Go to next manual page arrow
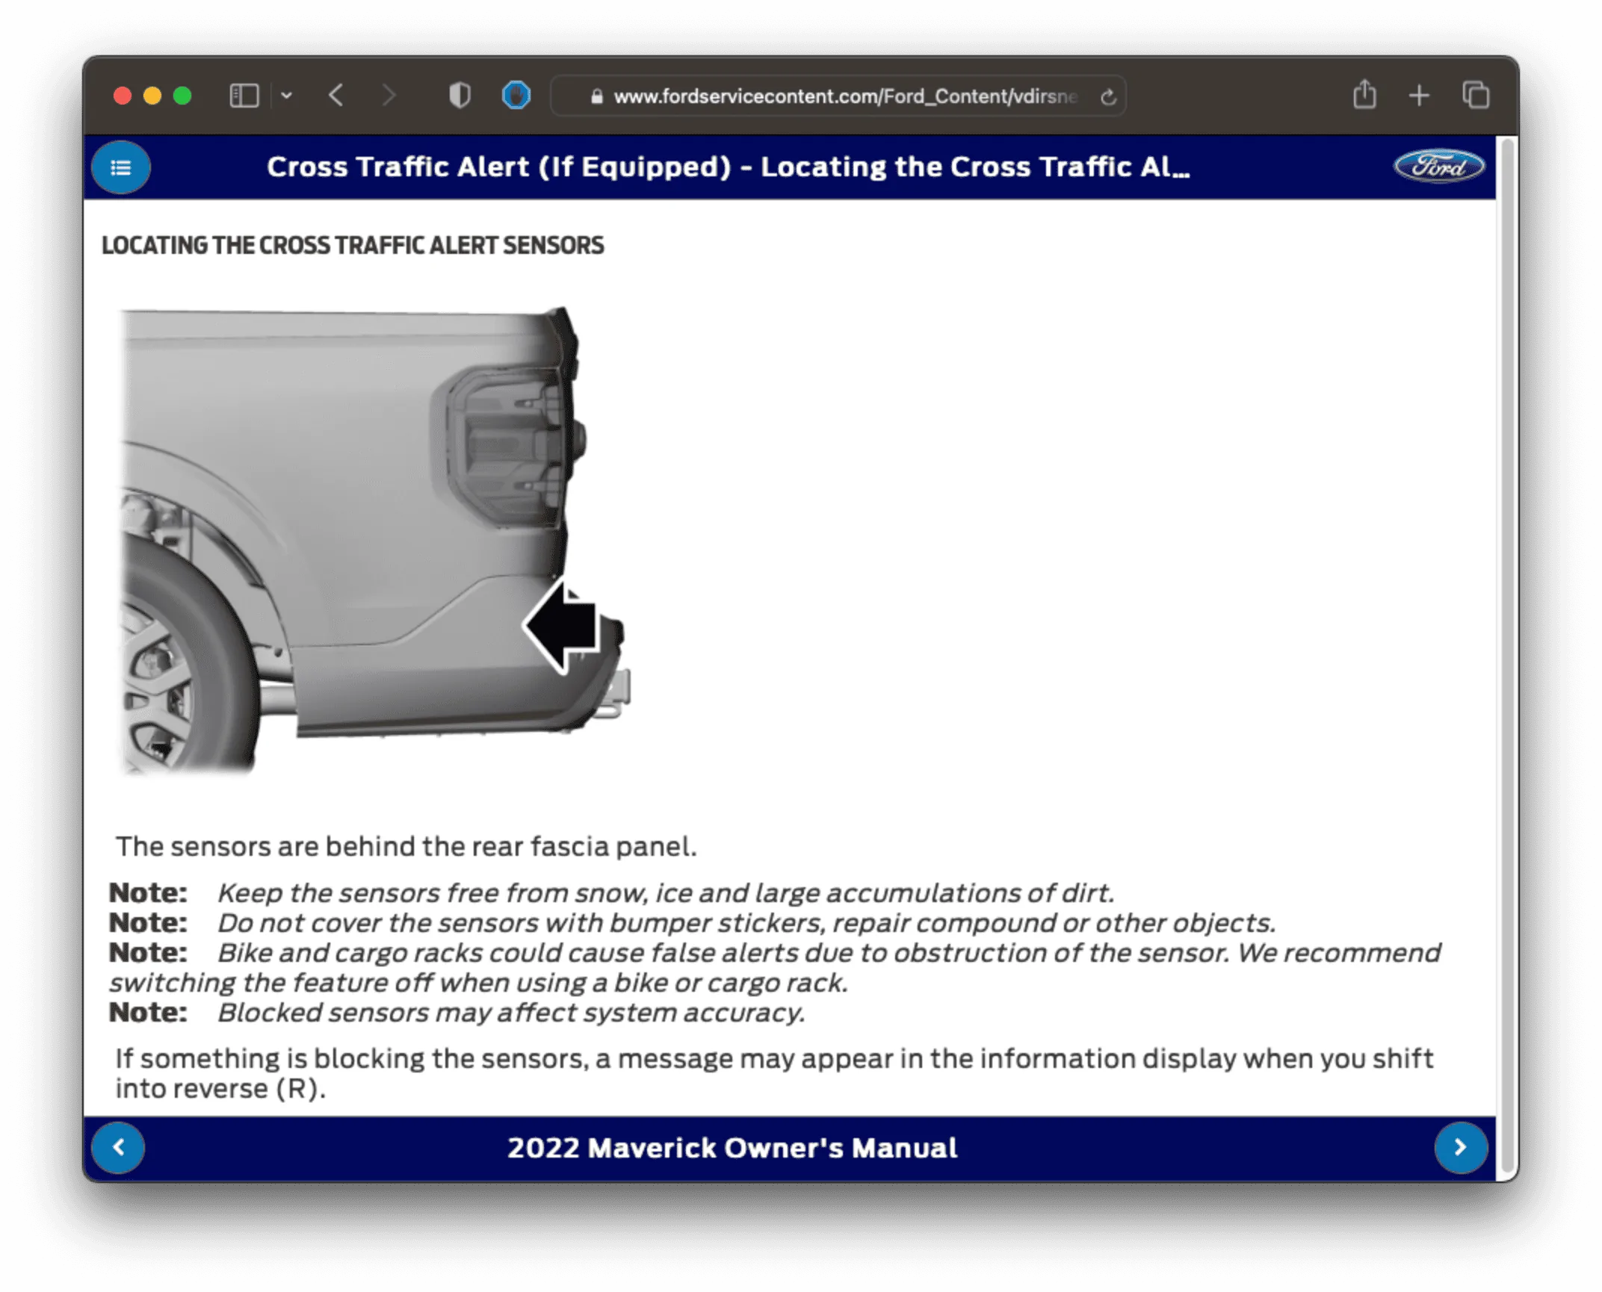The width and height of the screenshot is (1602, 1292). pos(1461,1148)
